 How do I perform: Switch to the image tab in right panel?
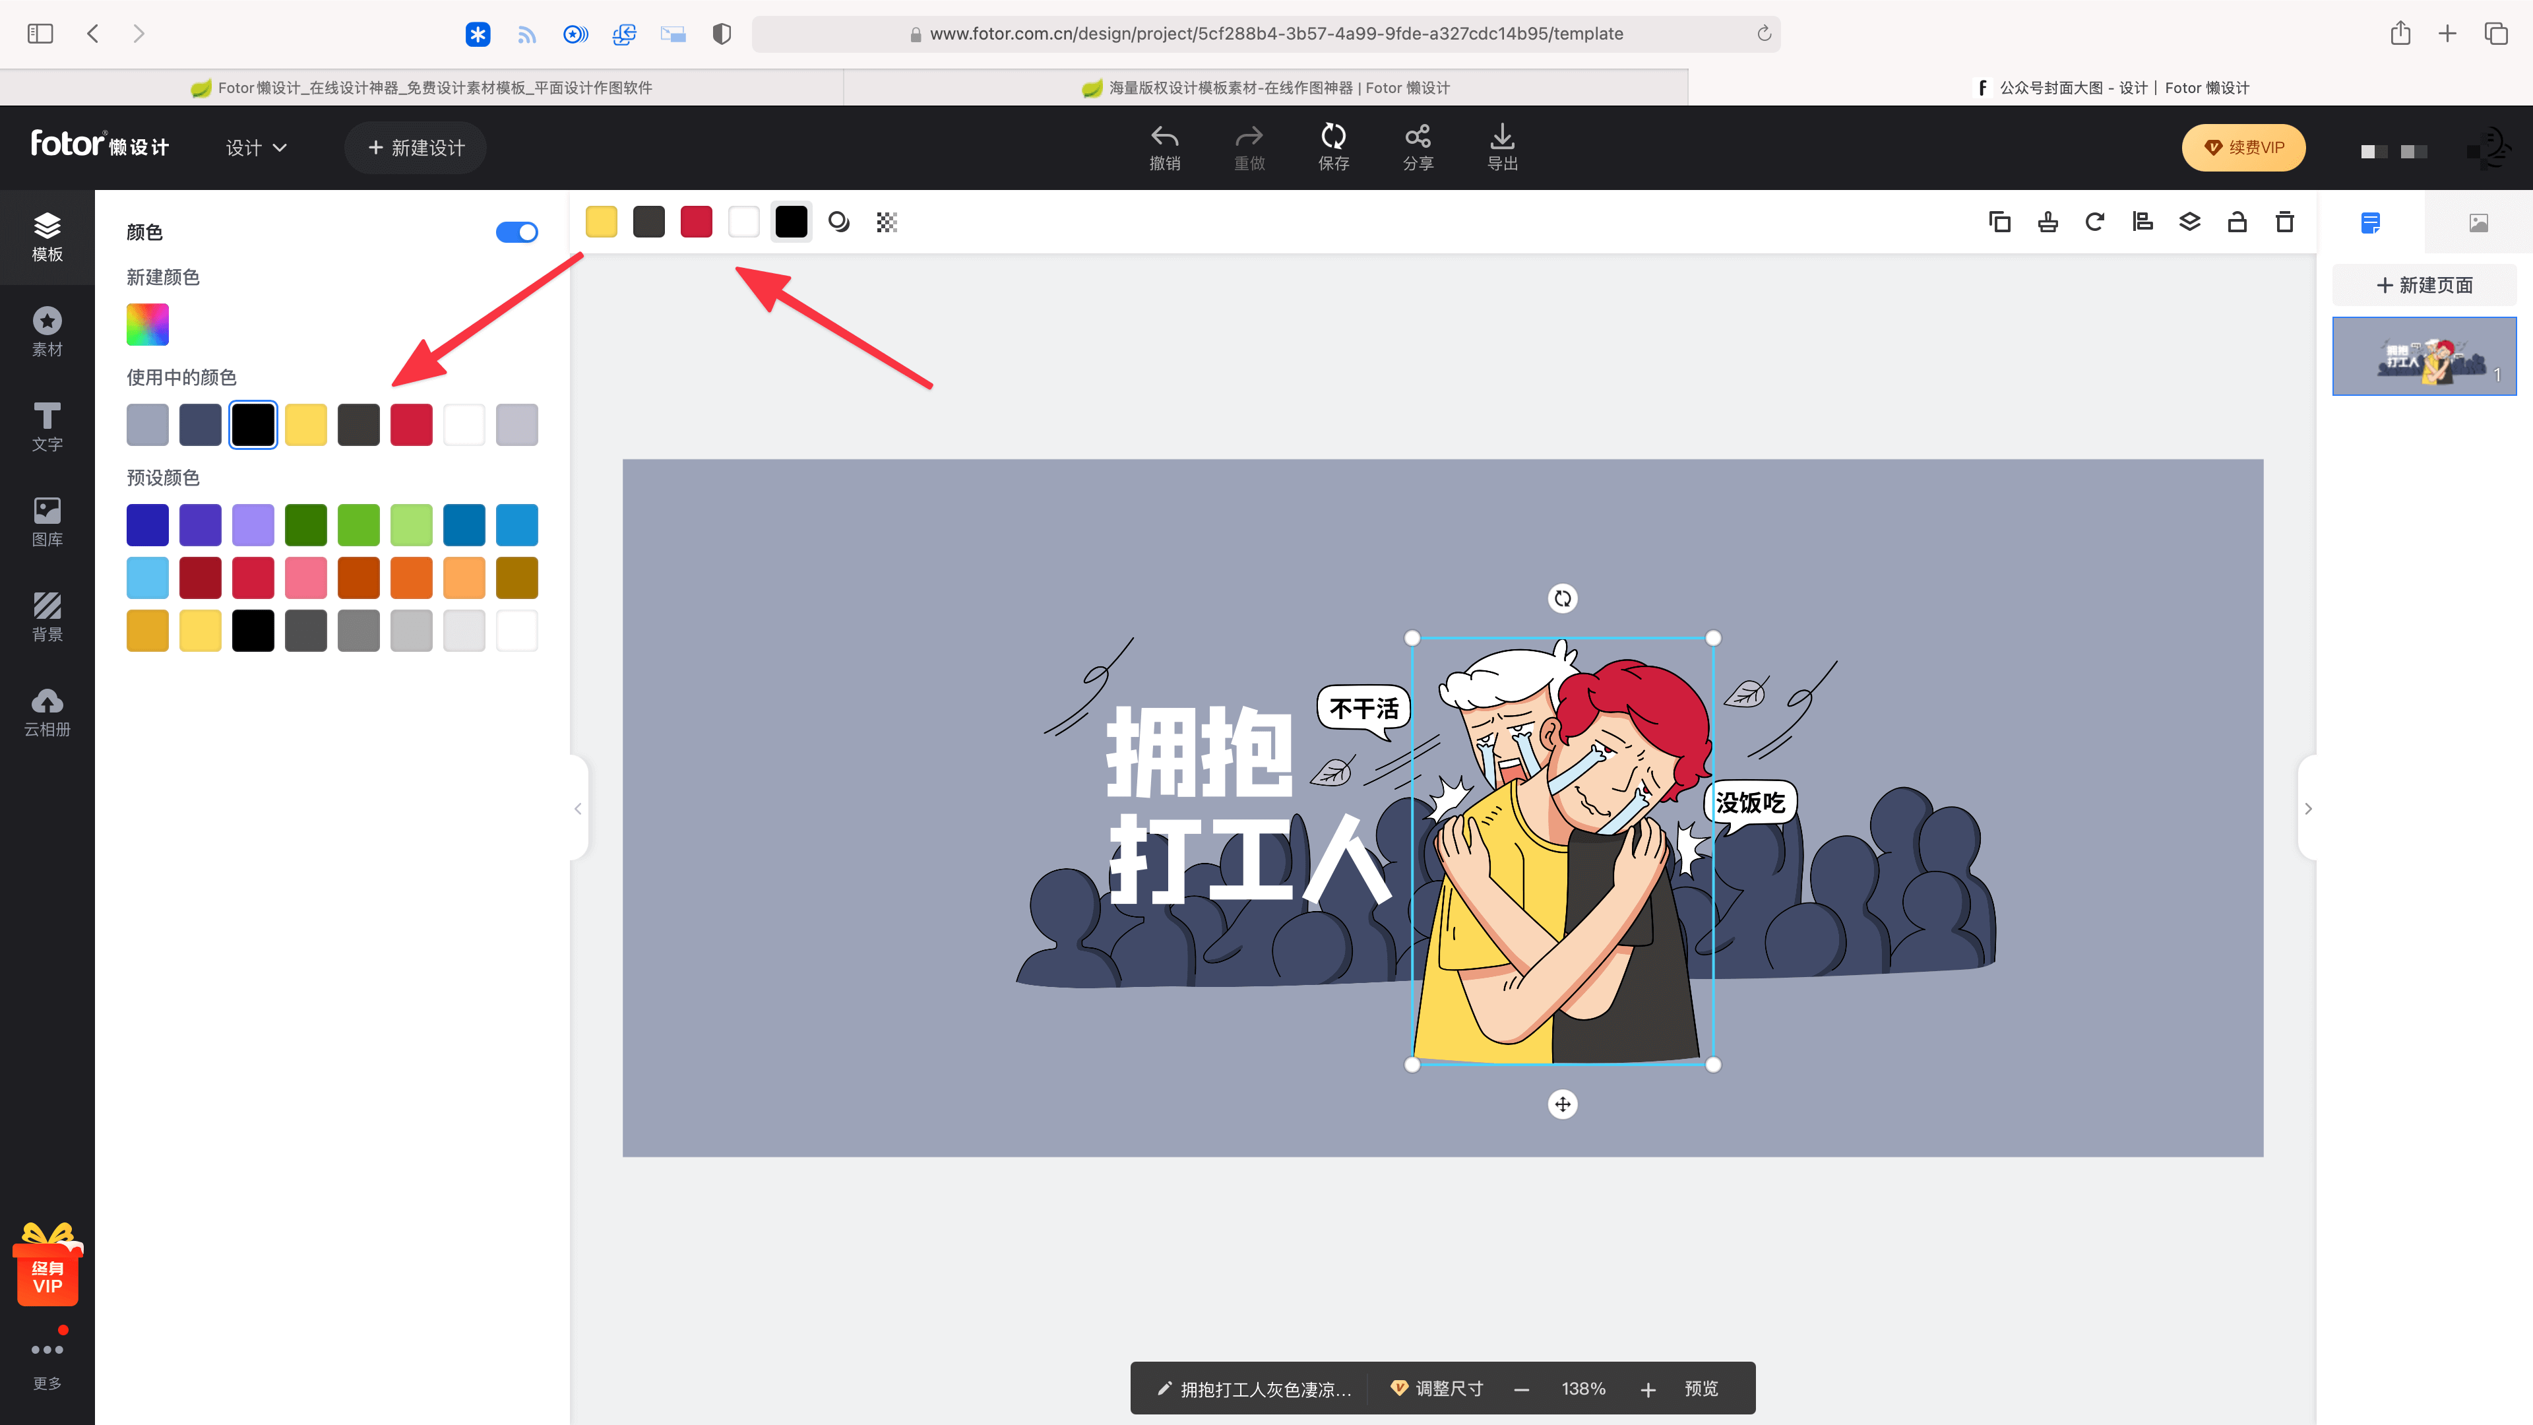tap(2478, 223)
